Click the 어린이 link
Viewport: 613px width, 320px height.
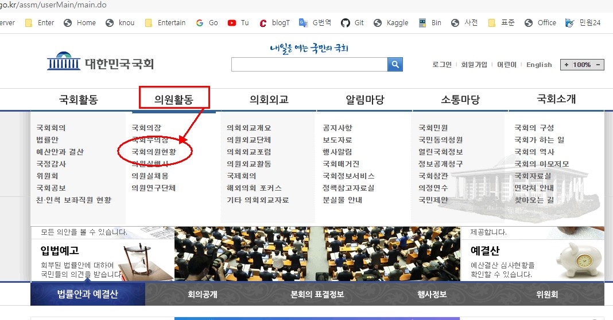507,65
